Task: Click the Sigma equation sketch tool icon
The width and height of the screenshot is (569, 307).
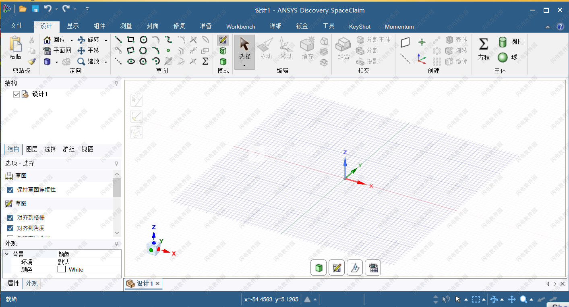Action: pyautogui.click(x=205, y=61)
